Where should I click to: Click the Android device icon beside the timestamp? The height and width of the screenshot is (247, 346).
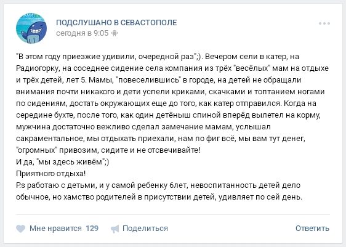point(115,33)
